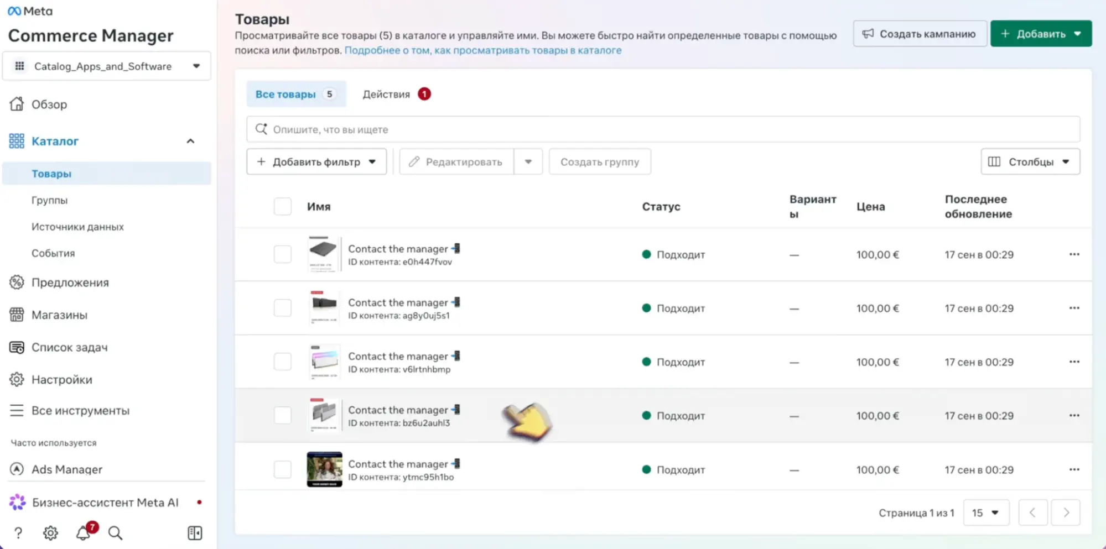Switch to the Все товары tab
Image resolution: width=1106 pixels, height=549 pixels.
296,94
